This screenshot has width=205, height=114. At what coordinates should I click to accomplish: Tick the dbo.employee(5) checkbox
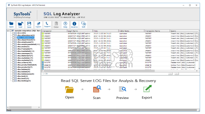pyautogui.click(x=13, y=42)
